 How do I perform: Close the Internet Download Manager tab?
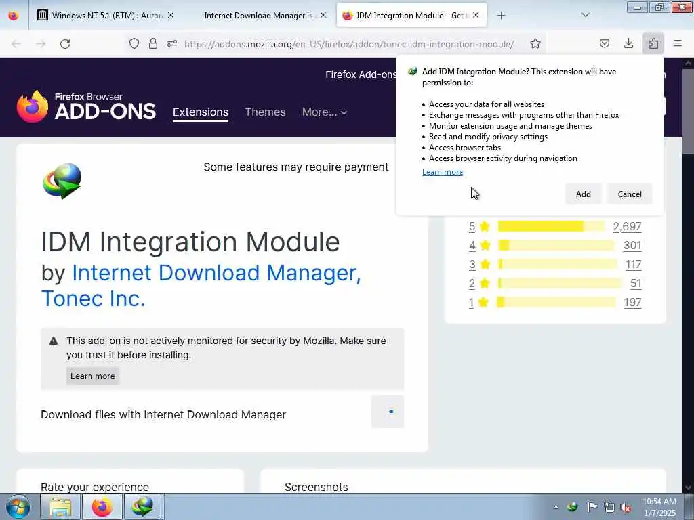pos(323,16)
